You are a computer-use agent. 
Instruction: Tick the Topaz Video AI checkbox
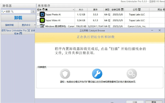click(x=38, y=20)
